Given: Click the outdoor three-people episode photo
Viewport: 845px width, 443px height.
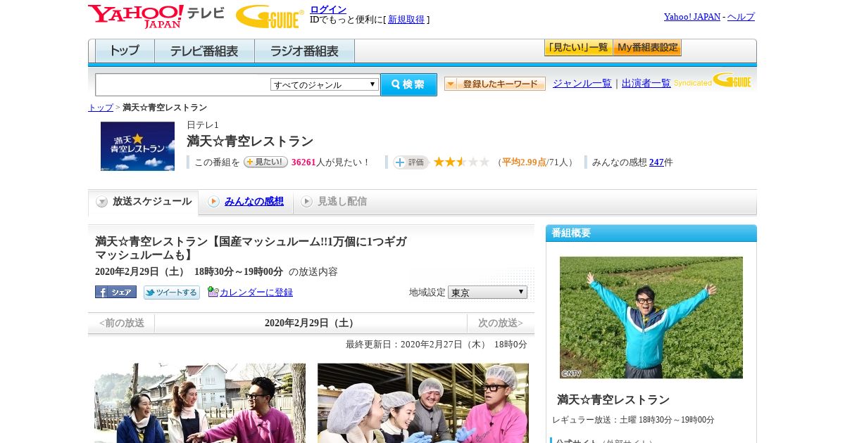Looking at the screenshot, I should (200, 403).
